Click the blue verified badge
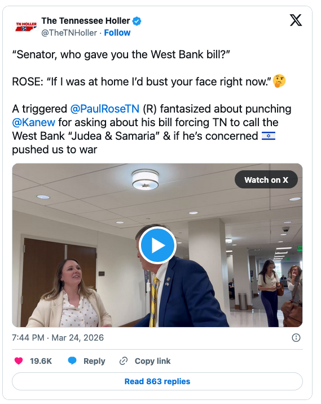Screen dimensions: 321x404 (137, 21)
